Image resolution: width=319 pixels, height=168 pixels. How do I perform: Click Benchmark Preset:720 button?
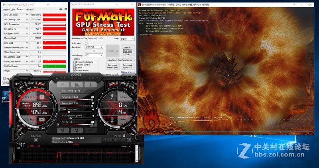pos(128,66)
